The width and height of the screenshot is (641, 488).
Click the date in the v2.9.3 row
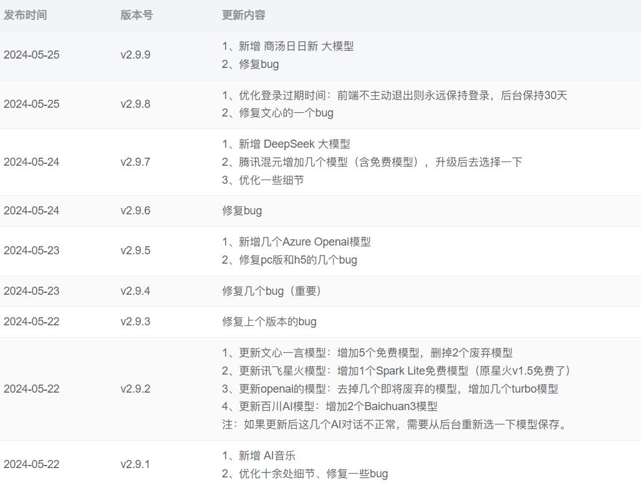click(31, 321)
